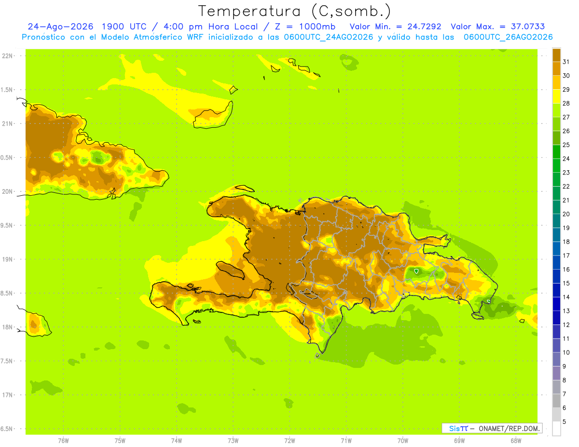Screen dimensions: 579x447
Task: Pick the lime swatch between 27 and 28
Action: pos(556,110)
